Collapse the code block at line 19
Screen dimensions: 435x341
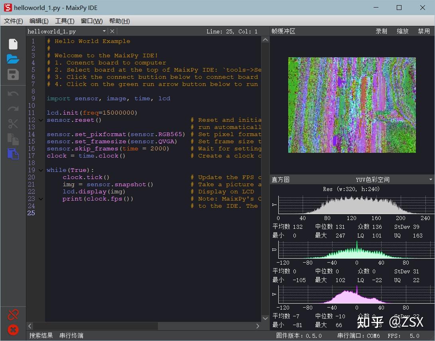(x=41, y=170)
